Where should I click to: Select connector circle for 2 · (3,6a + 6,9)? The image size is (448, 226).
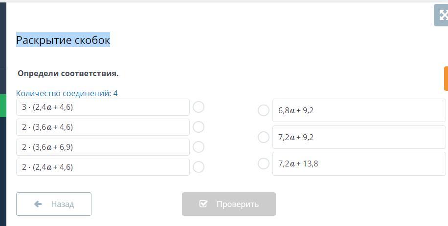pyautogui.click(x=199, y=147)
